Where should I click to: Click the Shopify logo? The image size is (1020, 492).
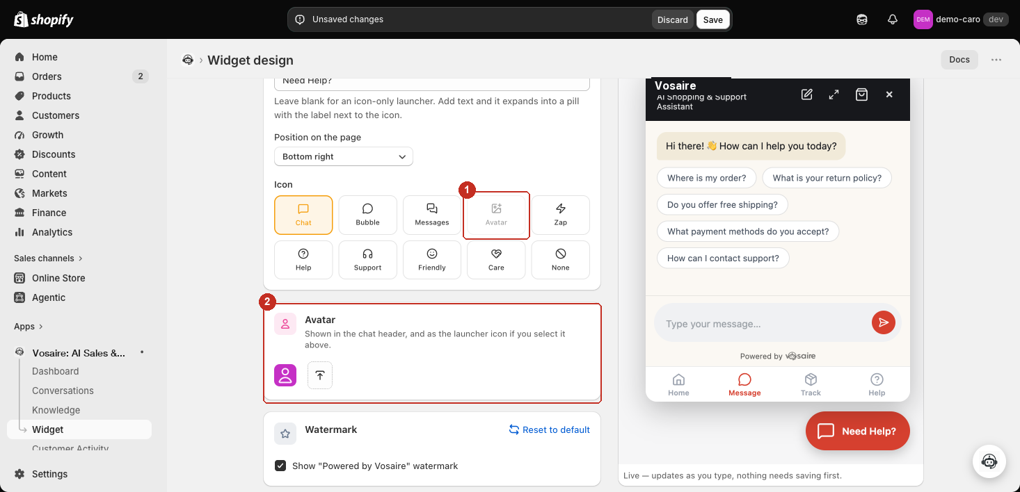pyautogui.click(x=44, y=19)
